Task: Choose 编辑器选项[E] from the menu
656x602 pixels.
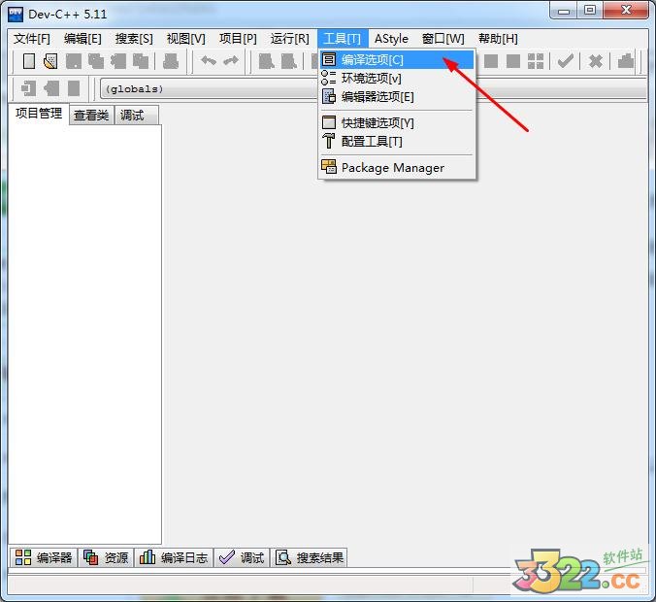Action: tap(397, 97)
